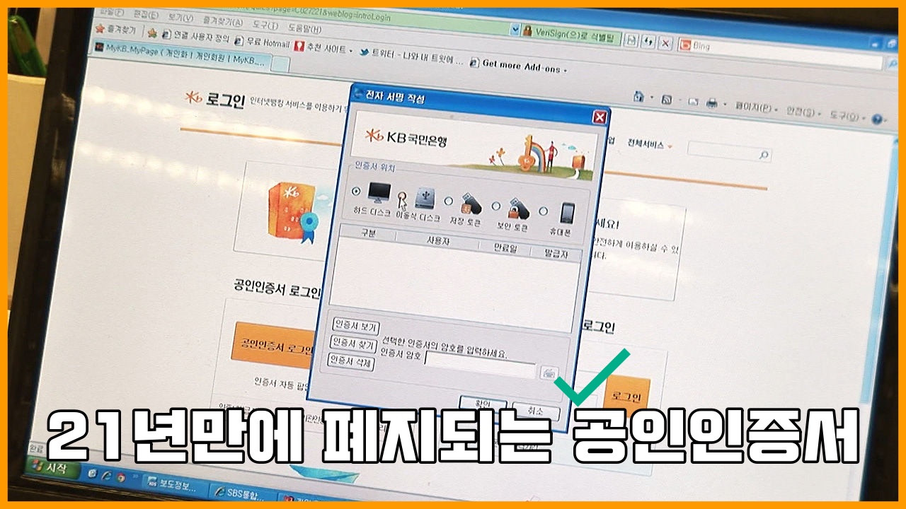Click the 인증서 보기 button
Image resolution: width=906 pixels, height=509 pixels.
(x=356, y=325)
